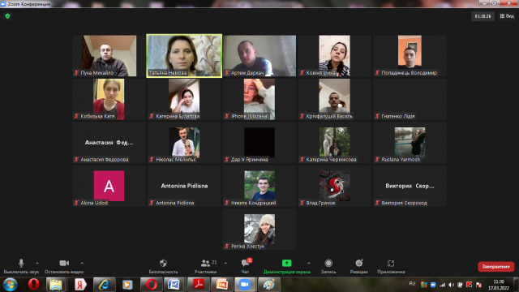Expand share screen options arrow

[x=309, y=263]
